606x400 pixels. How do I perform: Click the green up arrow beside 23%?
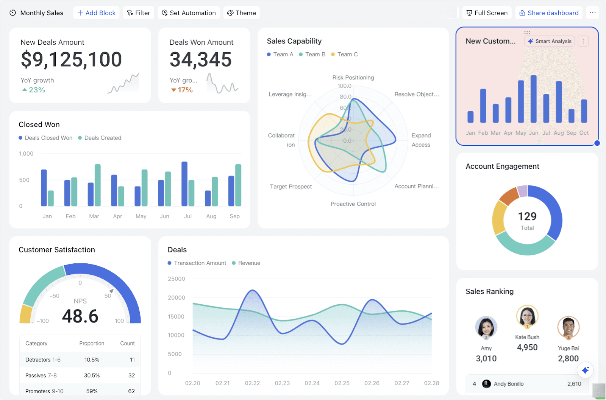click(25, 90)
